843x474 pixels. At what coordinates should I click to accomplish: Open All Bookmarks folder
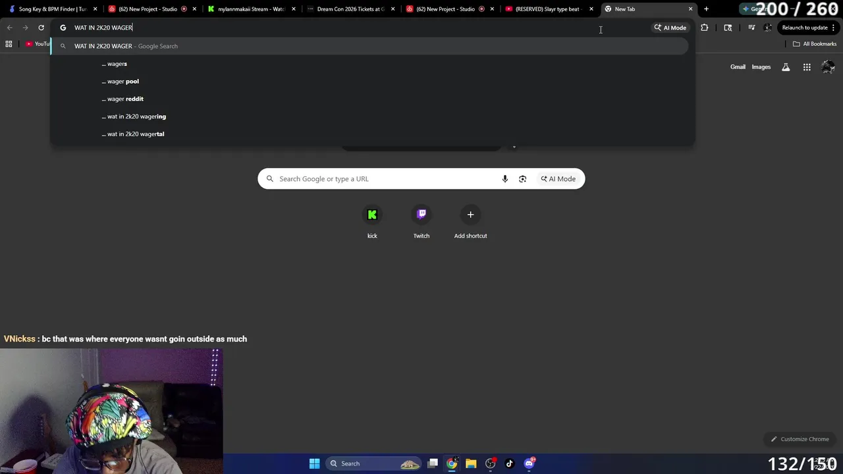tap(815, 44)
